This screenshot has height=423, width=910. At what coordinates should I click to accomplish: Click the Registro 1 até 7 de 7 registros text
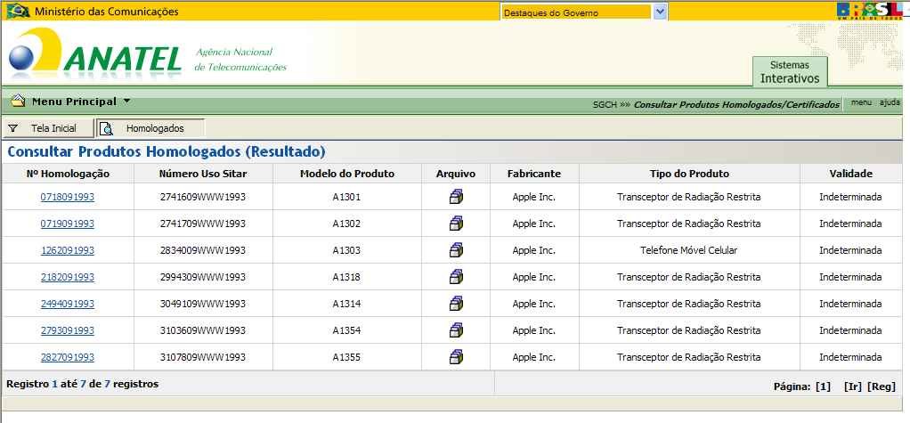coord(83,384)
